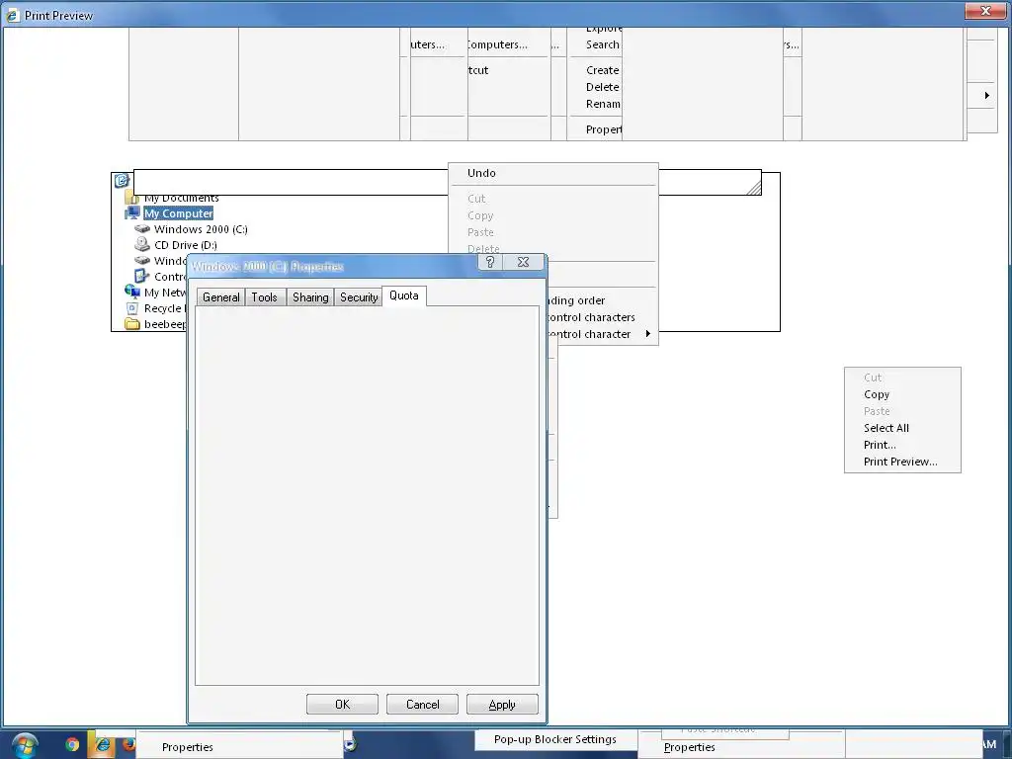Image resolution: width=1012 pixels, height=759 pixels.
Task: Close the Windows 2000 (C:) Properties dialog
Action: pyautogui.click(x=524, y=262)
